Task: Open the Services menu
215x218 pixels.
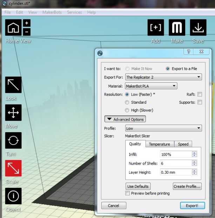Action: [x=74, y=12]
